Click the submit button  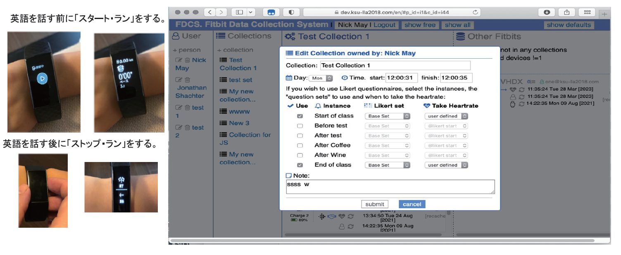tap(374, 204)
